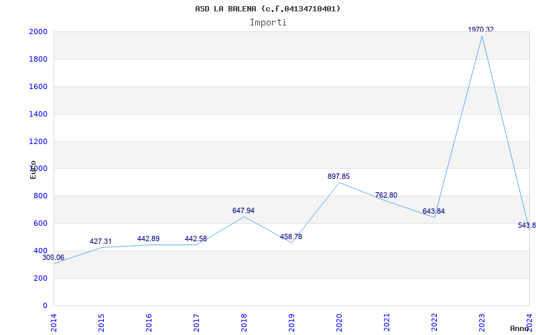
Task: Click the 897.85 data point label
Action: pyautogui.click(x=338, y=177)
